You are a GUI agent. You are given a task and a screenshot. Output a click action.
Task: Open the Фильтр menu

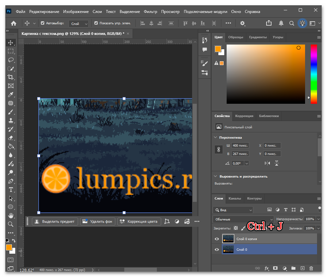point(150,12)
